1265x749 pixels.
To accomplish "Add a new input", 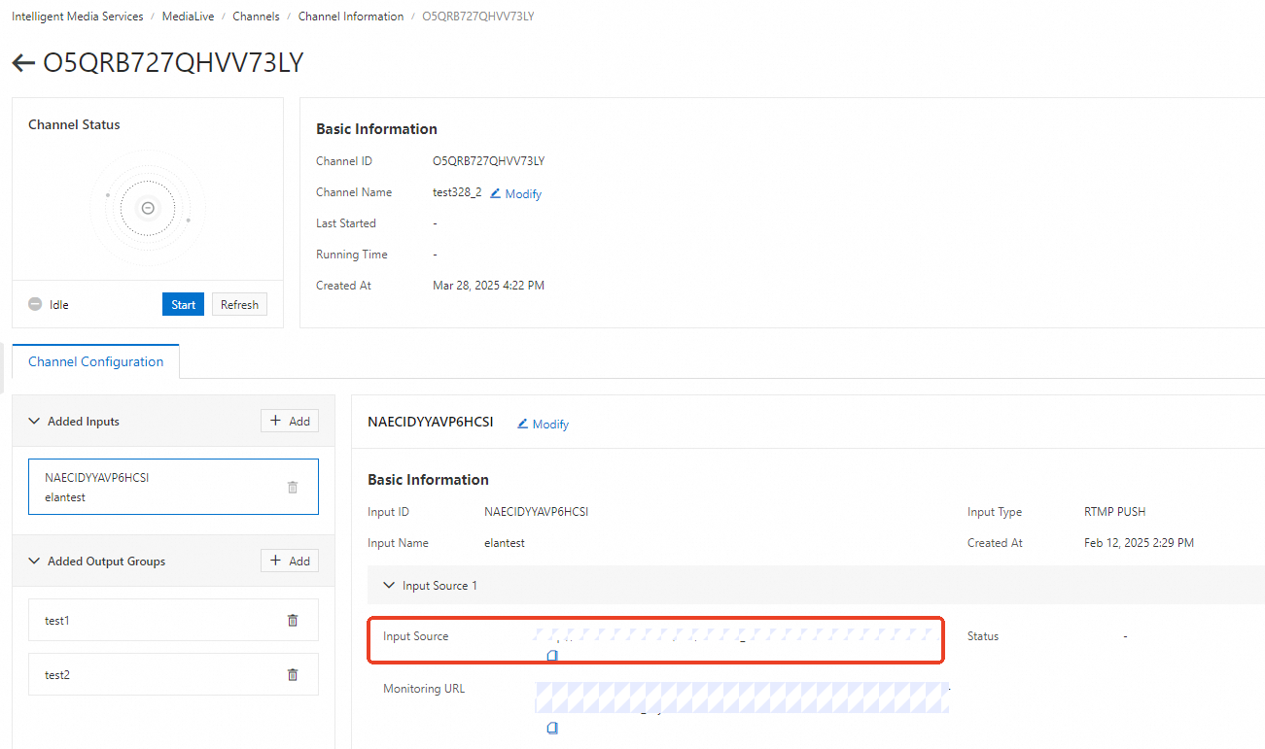I will pos(290,421).
